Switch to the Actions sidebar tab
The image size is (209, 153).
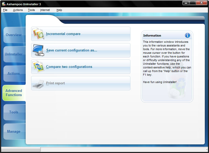click(x=14, y=73)
